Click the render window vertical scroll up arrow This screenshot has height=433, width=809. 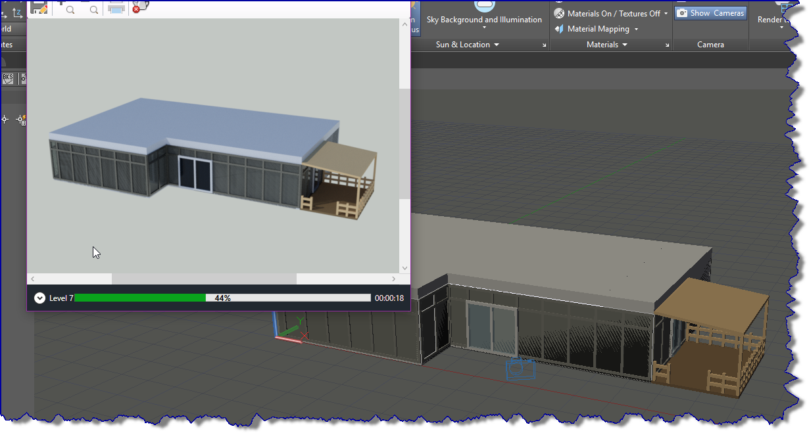404,25
